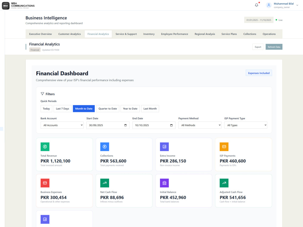Click the PKR 452,960 Initial Balance value

tap(173, 197)
